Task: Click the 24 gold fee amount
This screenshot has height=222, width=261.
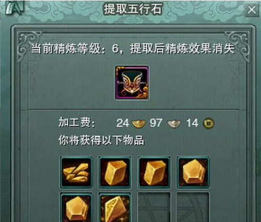Action: click(x=123, y=123)
